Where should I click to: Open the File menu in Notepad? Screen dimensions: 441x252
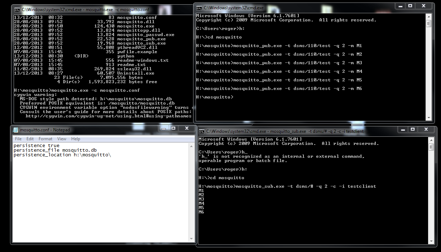pos(18,139)
